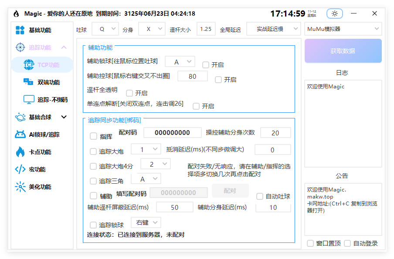The height and width of the screenshot is (259, 394).
Task: Check the 窗口置顶 option
Action: (x=310, y=243)
